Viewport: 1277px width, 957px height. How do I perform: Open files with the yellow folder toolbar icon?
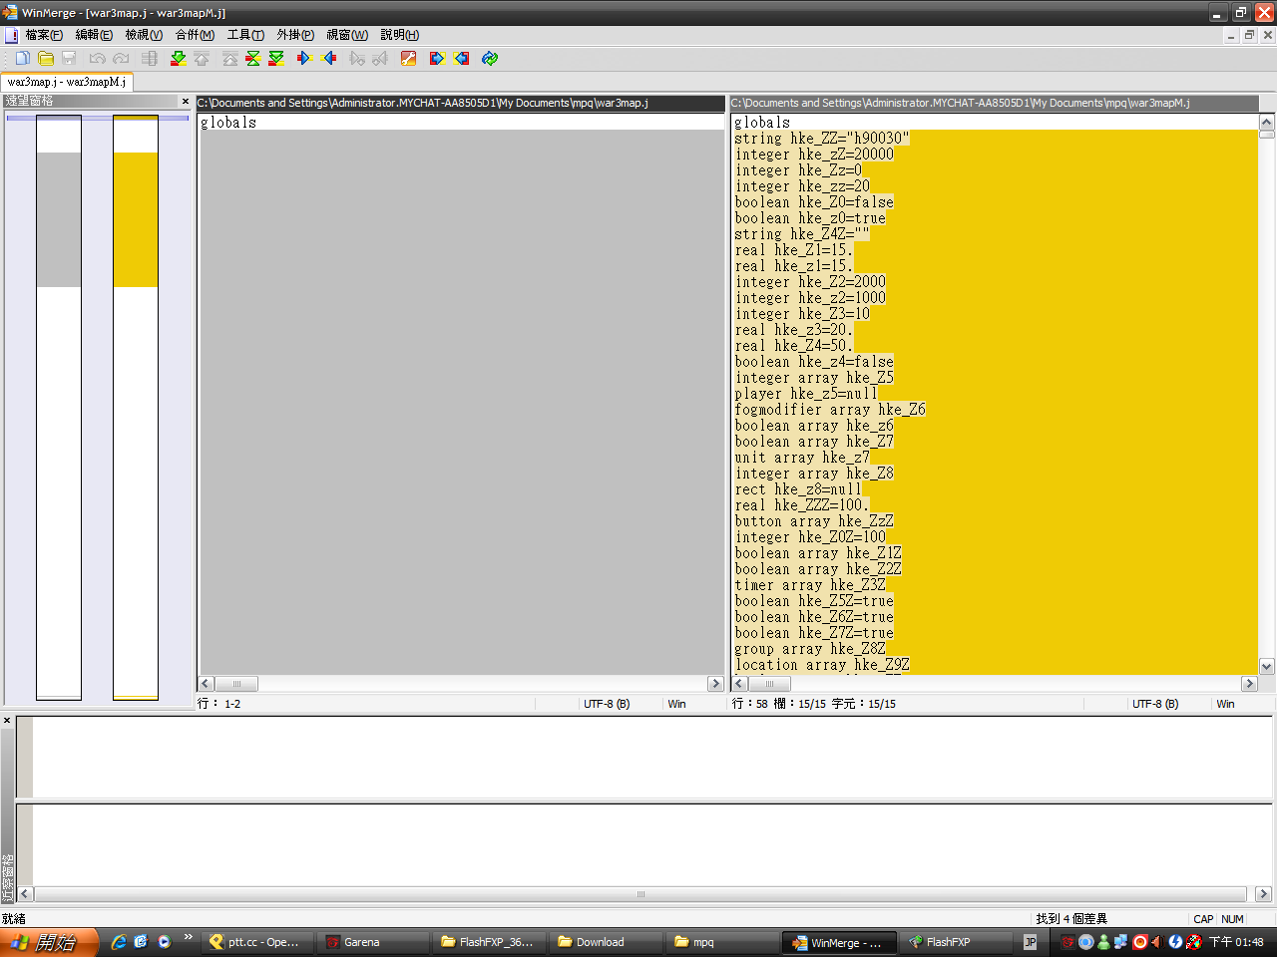click(x=46, y=59)
